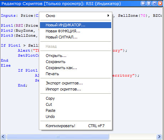Select Copy from the context menu
This screenshot has width=164, height=140.
pyautogui.click(x=76, y=98)
